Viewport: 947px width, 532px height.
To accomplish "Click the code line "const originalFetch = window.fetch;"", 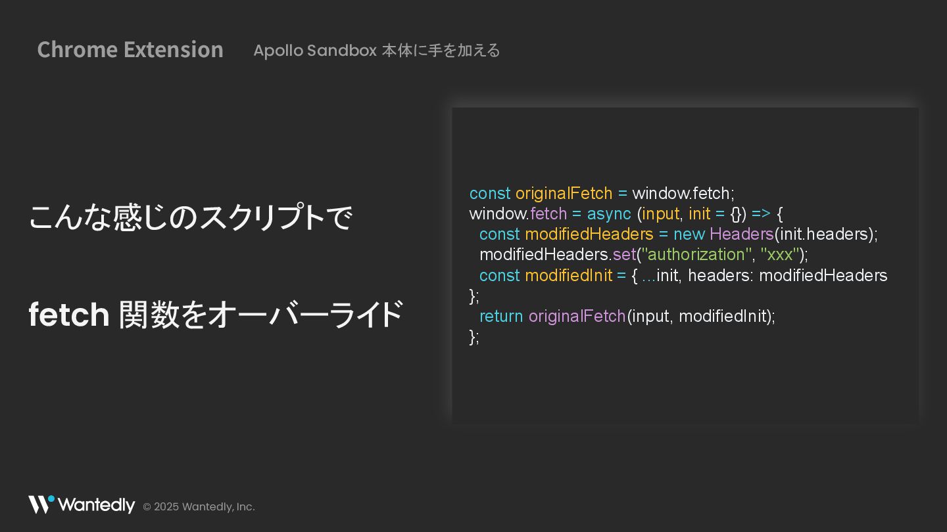I will (x=602, y=193).
